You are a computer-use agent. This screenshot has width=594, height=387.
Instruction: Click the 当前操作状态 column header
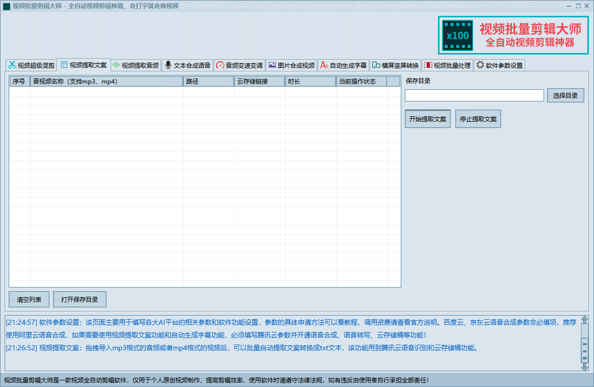click(x=361, y=82)
